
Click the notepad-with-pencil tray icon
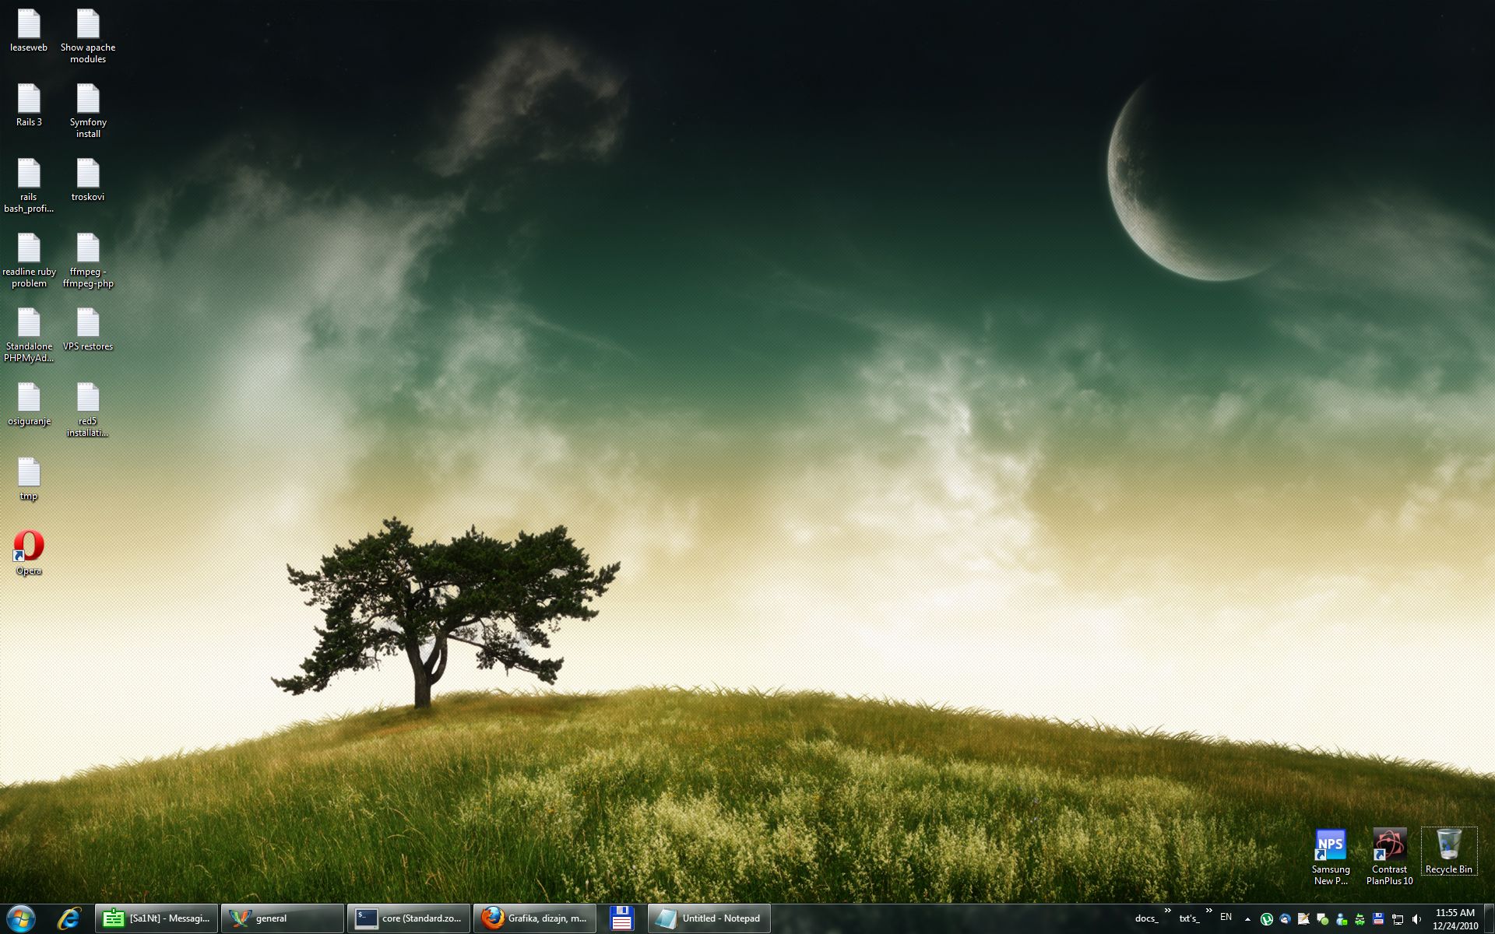point(1304,919)
